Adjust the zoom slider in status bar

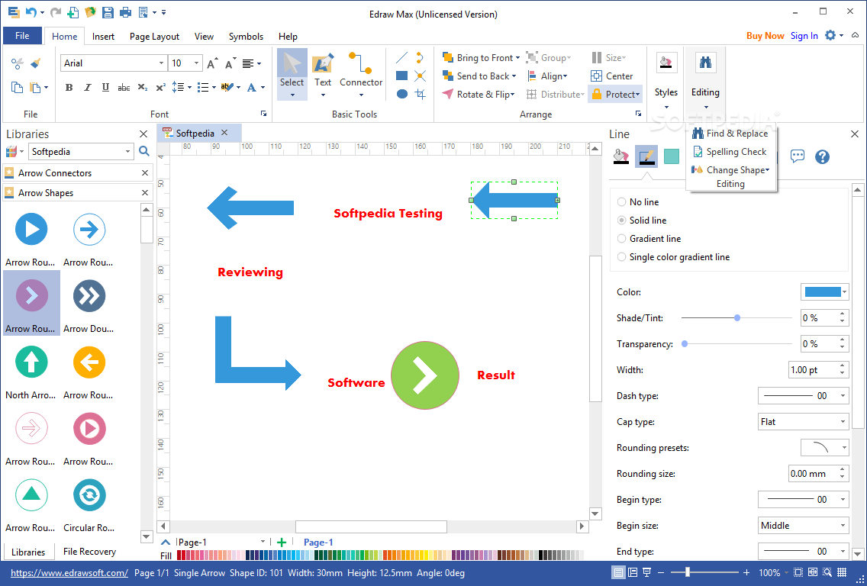coord(688,573)
